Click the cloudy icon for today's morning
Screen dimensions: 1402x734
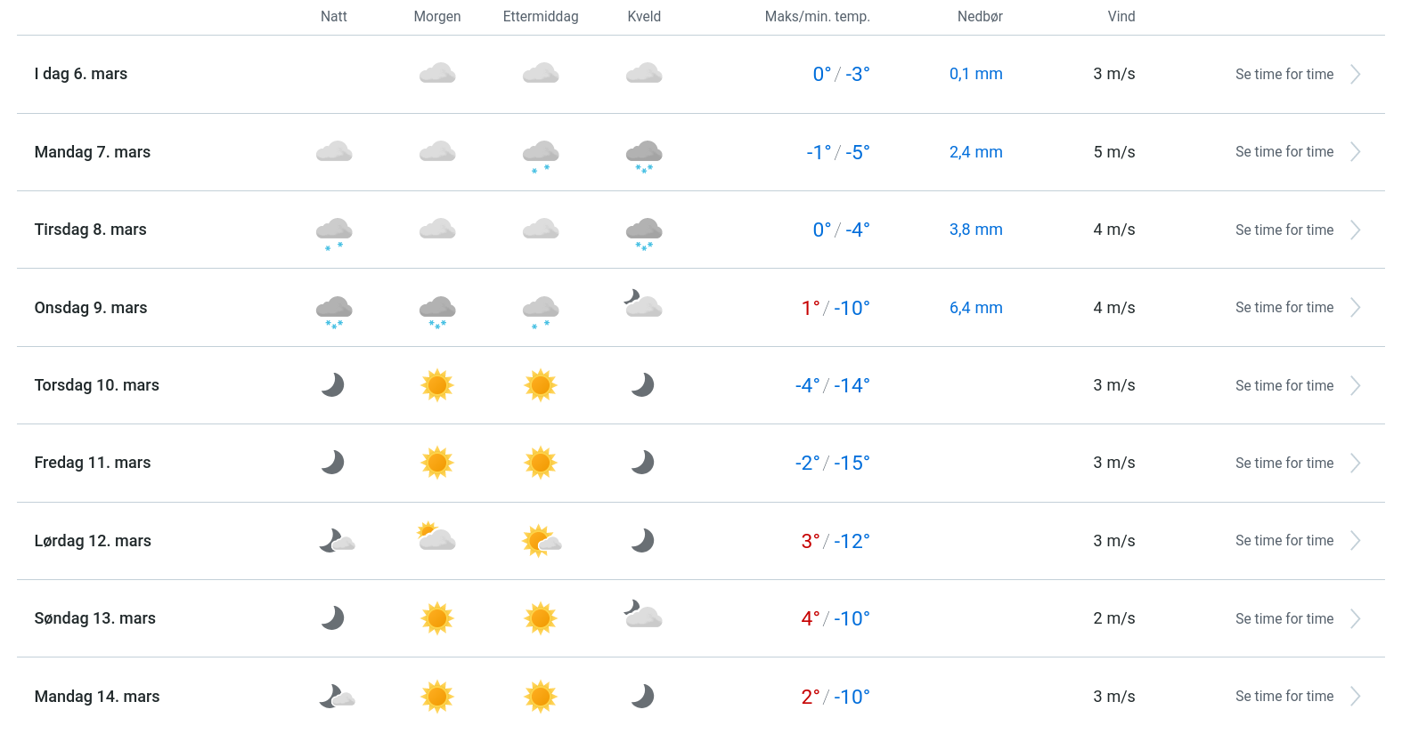coord(437,74)
